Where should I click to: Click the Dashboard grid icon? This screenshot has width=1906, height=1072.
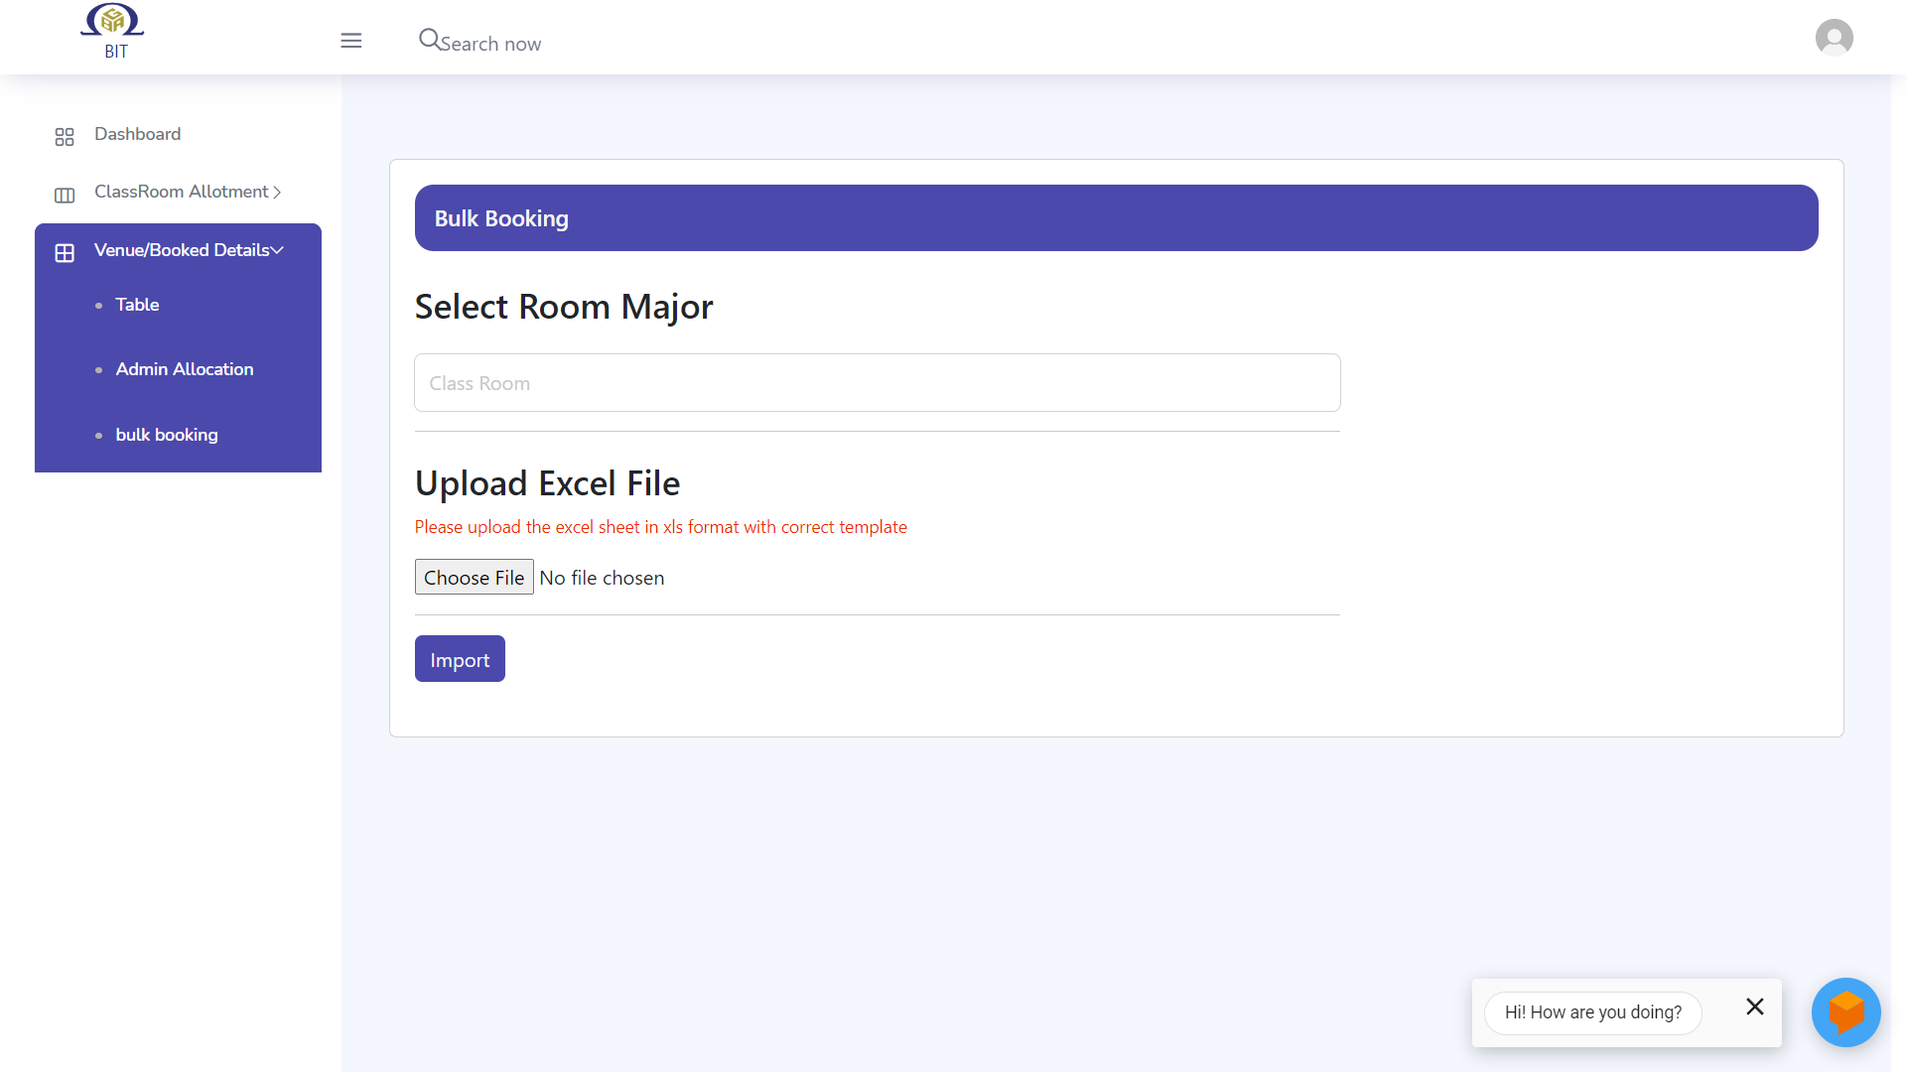click(x=65, y=137)
